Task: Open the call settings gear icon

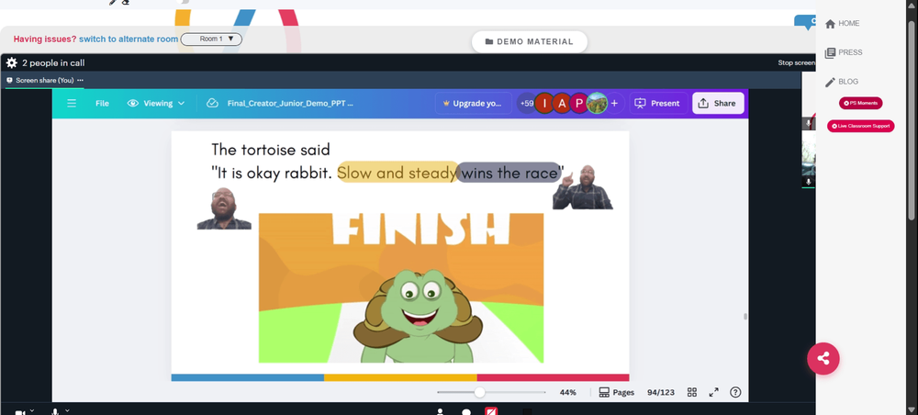Action: [12, 62]
